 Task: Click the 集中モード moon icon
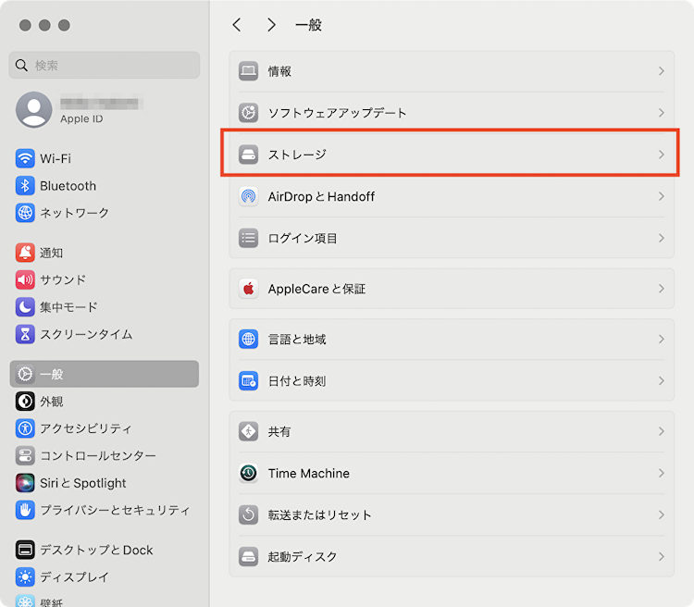click(25, 307)
